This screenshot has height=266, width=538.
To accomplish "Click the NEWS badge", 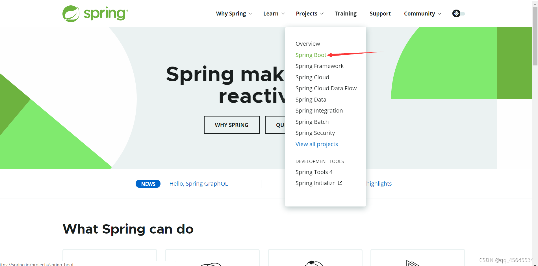I will [148, 184].
